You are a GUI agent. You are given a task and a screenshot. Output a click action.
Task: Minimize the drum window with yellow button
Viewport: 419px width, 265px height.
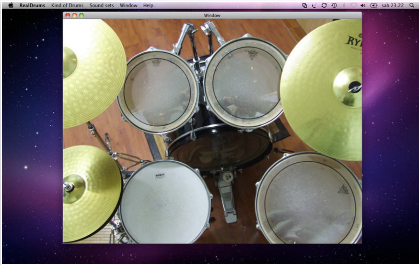pos(75,15)
